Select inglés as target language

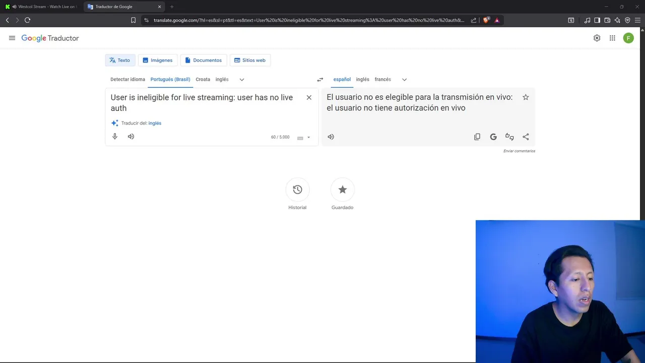point(363,79)
